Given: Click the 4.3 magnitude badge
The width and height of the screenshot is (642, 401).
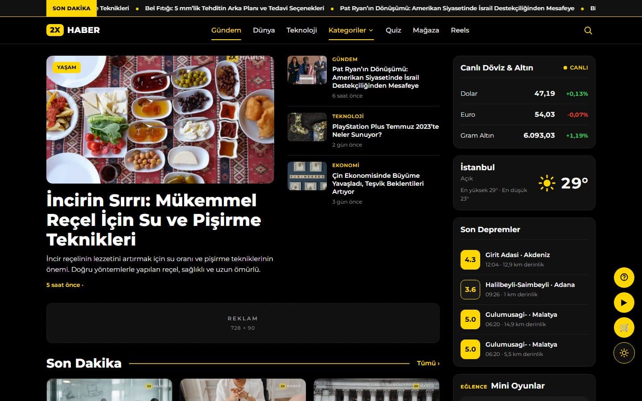Looking at the screenshot, I should [x=470, y=260].
